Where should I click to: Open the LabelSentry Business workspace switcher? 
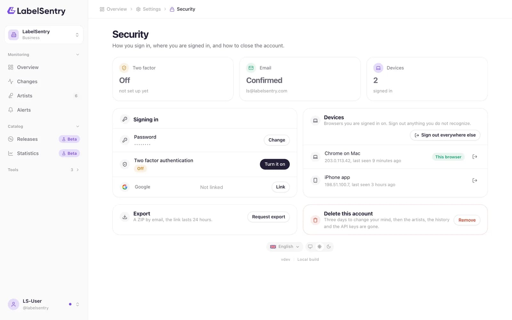point(44,35)
